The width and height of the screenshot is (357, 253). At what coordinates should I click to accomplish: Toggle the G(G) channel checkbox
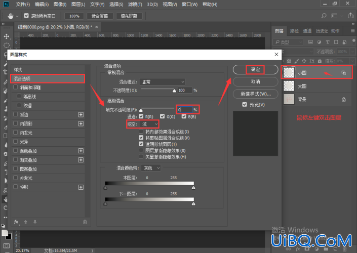(x=163, y=116)
